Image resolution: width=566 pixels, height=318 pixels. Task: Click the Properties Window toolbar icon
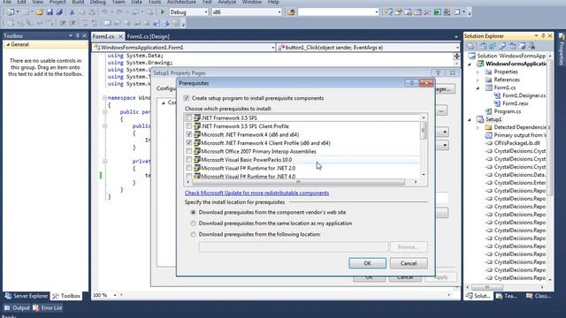tap(398, 11)
